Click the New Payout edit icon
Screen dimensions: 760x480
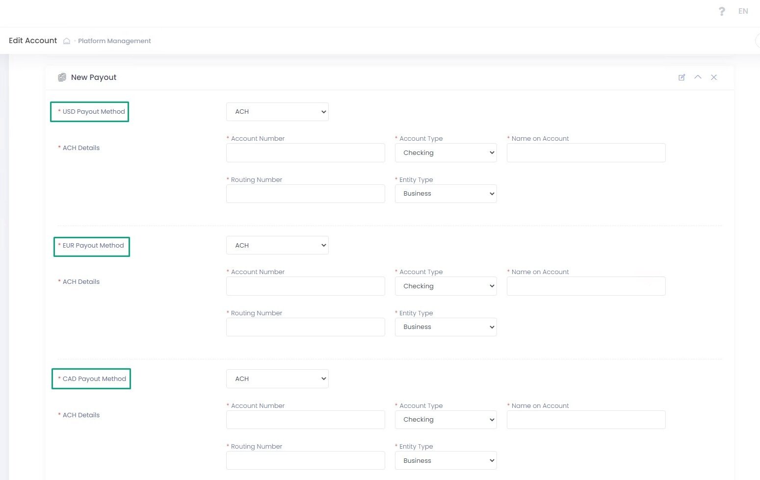tap(681, 77)
